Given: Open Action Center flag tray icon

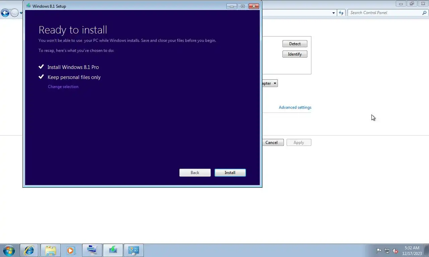Looking at the screenshot, I should coord(379,251).
